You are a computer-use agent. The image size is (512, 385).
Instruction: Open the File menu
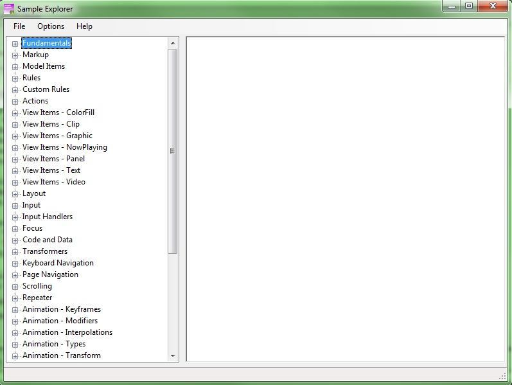tap(19, 26)
